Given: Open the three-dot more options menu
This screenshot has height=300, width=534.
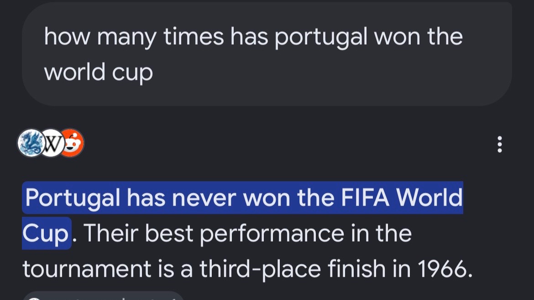Looking at the screenshot, I should [500, 144].
